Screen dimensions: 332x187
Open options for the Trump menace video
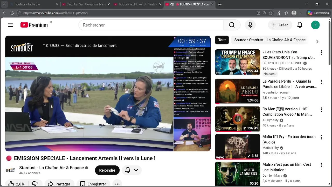coord(321,53)
